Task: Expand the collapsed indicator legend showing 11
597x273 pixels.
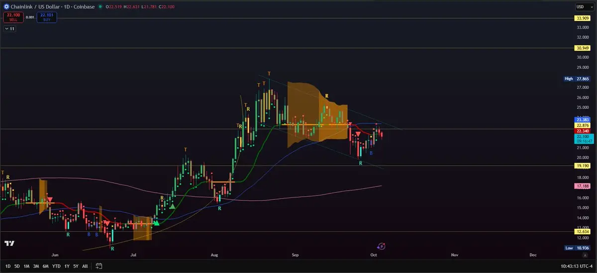Action: point(9,29)
